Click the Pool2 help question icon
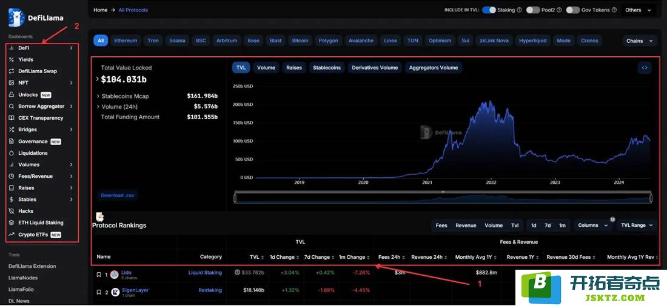Image resolution: width=667 pixels, height=306 pixels. click(560, 10)
